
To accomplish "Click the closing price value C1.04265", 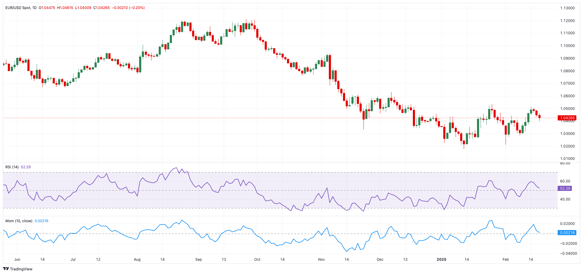I will [101, 8].
